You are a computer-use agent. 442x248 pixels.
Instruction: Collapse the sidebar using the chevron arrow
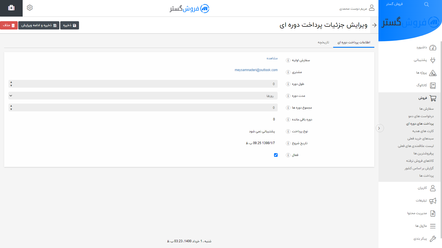click(380, 128)
